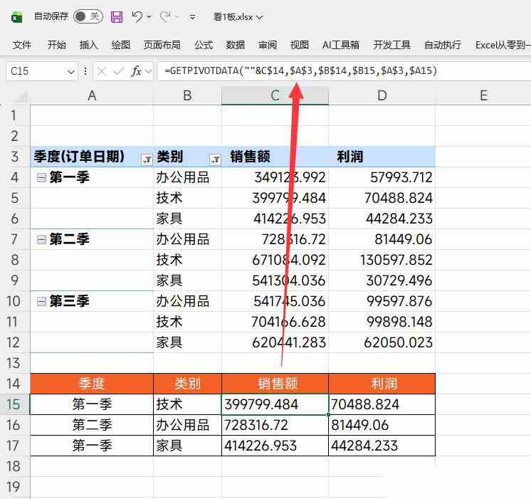The width and height of the screenshot is (531, 499).
Task: Select the orange 销售额 header cell C14
Action: click(275, 384)
